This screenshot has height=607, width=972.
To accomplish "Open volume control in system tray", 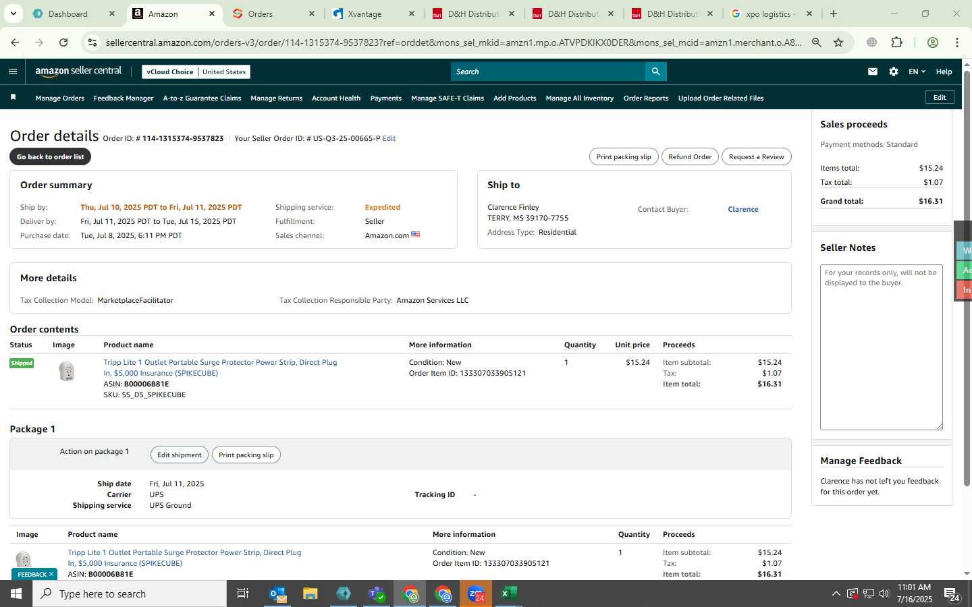I will coord(884,594).
